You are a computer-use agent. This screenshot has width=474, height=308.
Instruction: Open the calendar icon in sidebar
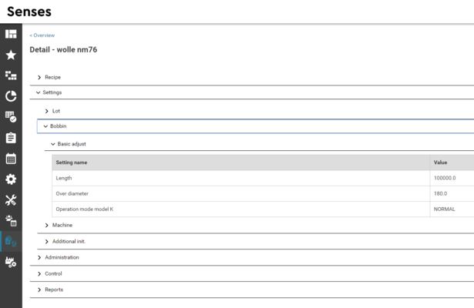click(x=11, y=159)
